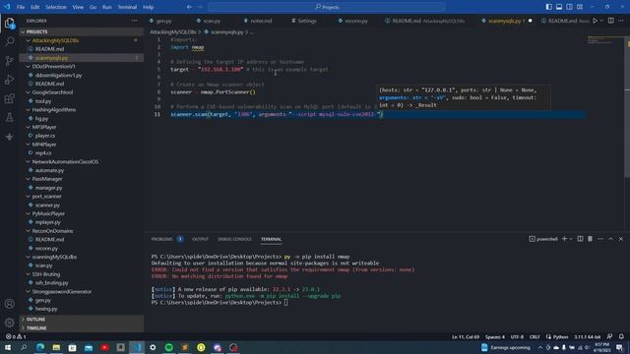The image size is (630, 354).
Task: Open the Run and Debug view
Action: [x=9, y=80]
